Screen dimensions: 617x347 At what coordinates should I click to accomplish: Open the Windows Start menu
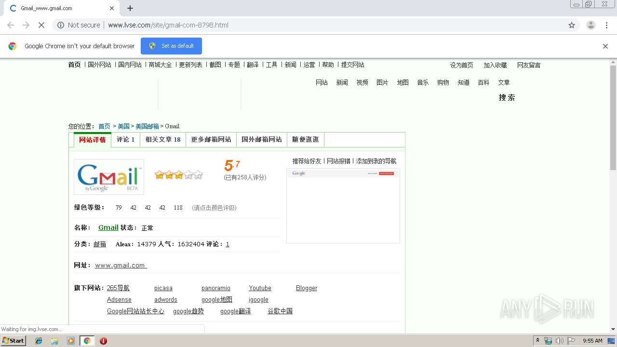point(13,341)
